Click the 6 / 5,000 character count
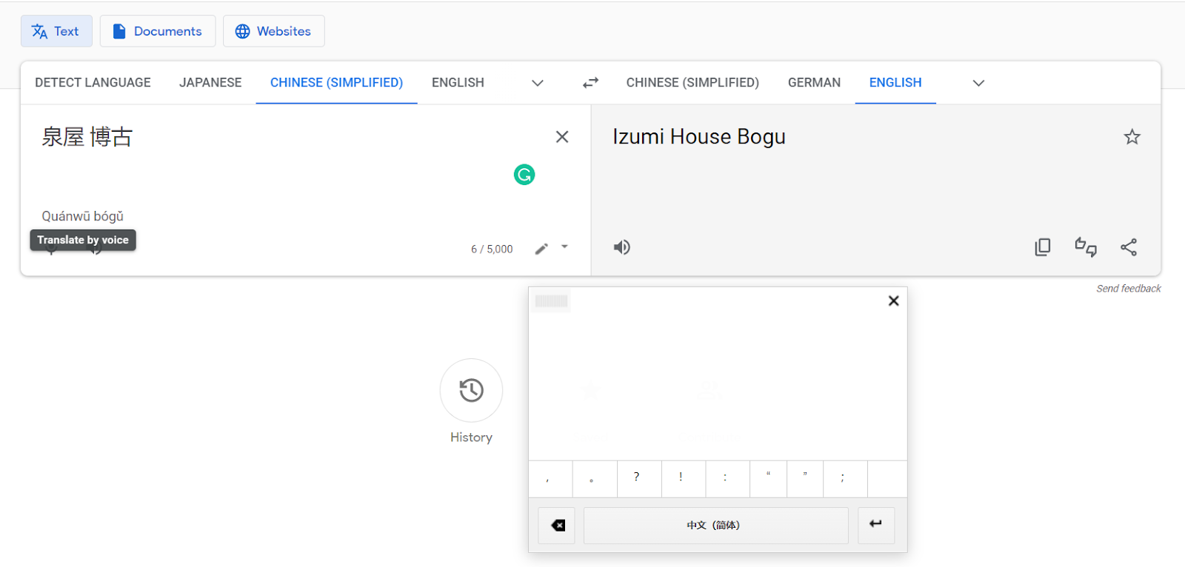This screenshot has width=1185, height=567. [x=492, y=249]
